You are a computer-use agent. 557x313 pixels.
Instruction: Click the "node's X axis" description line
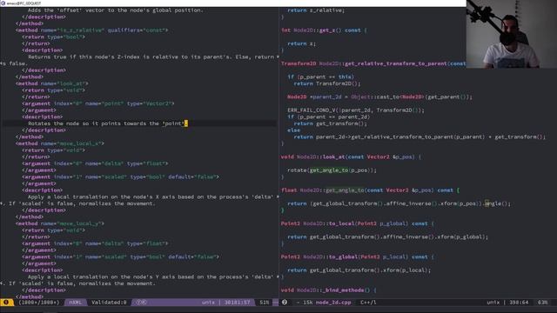click(151, 197)
